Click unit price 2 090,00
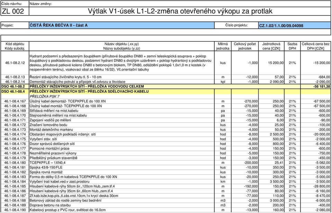Image resolution: width=332 pixels, height=213 pixels. 277,82
